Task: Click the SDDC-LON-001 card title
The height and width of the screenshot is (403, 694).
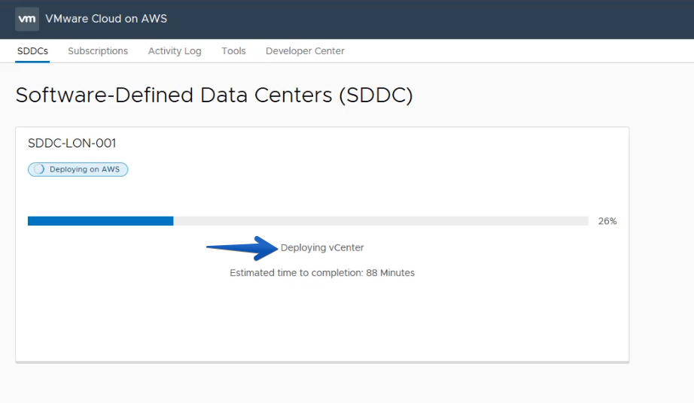Action: [x=72, y=143]
